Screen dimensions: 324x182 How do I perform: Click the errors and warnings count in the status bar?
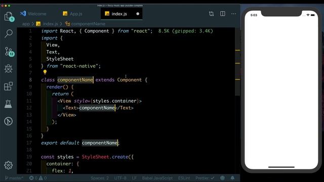(38, 178)
